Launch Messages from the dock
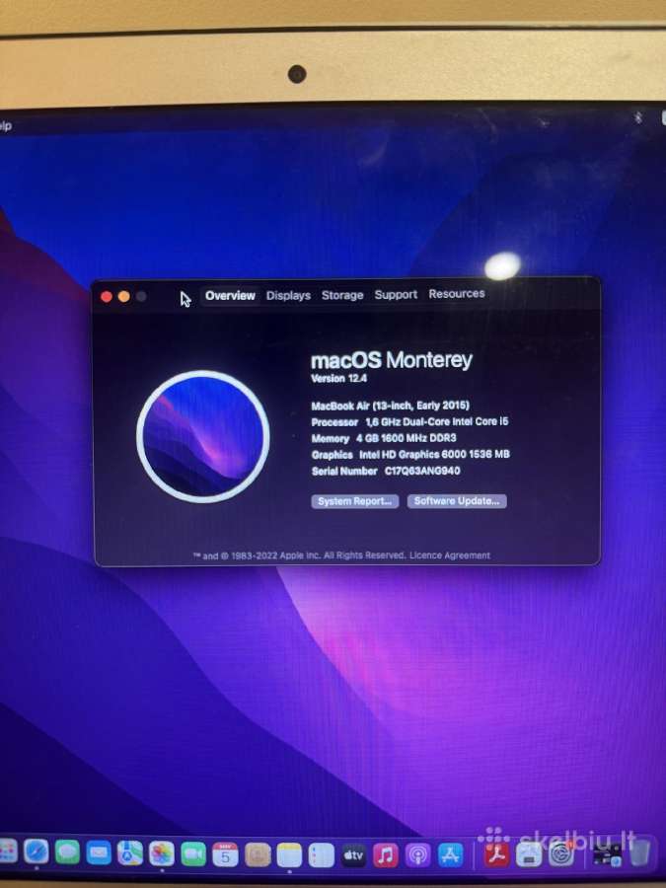666x888 pixels. [x=67, y=851]
